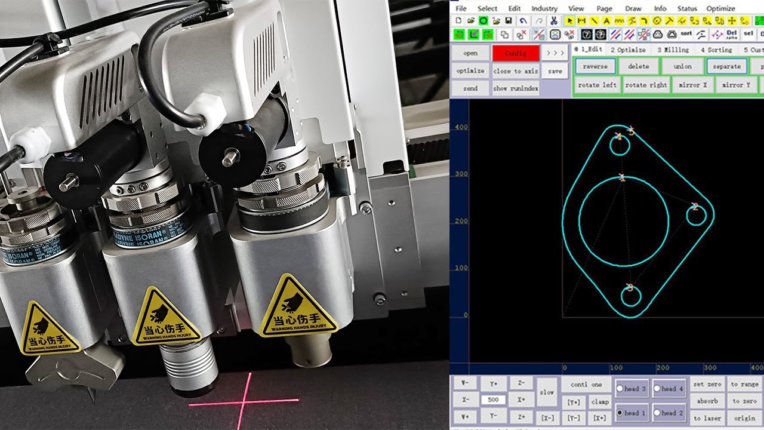
Task: Click the 'origin' button
Action: (x=745, y=418)
